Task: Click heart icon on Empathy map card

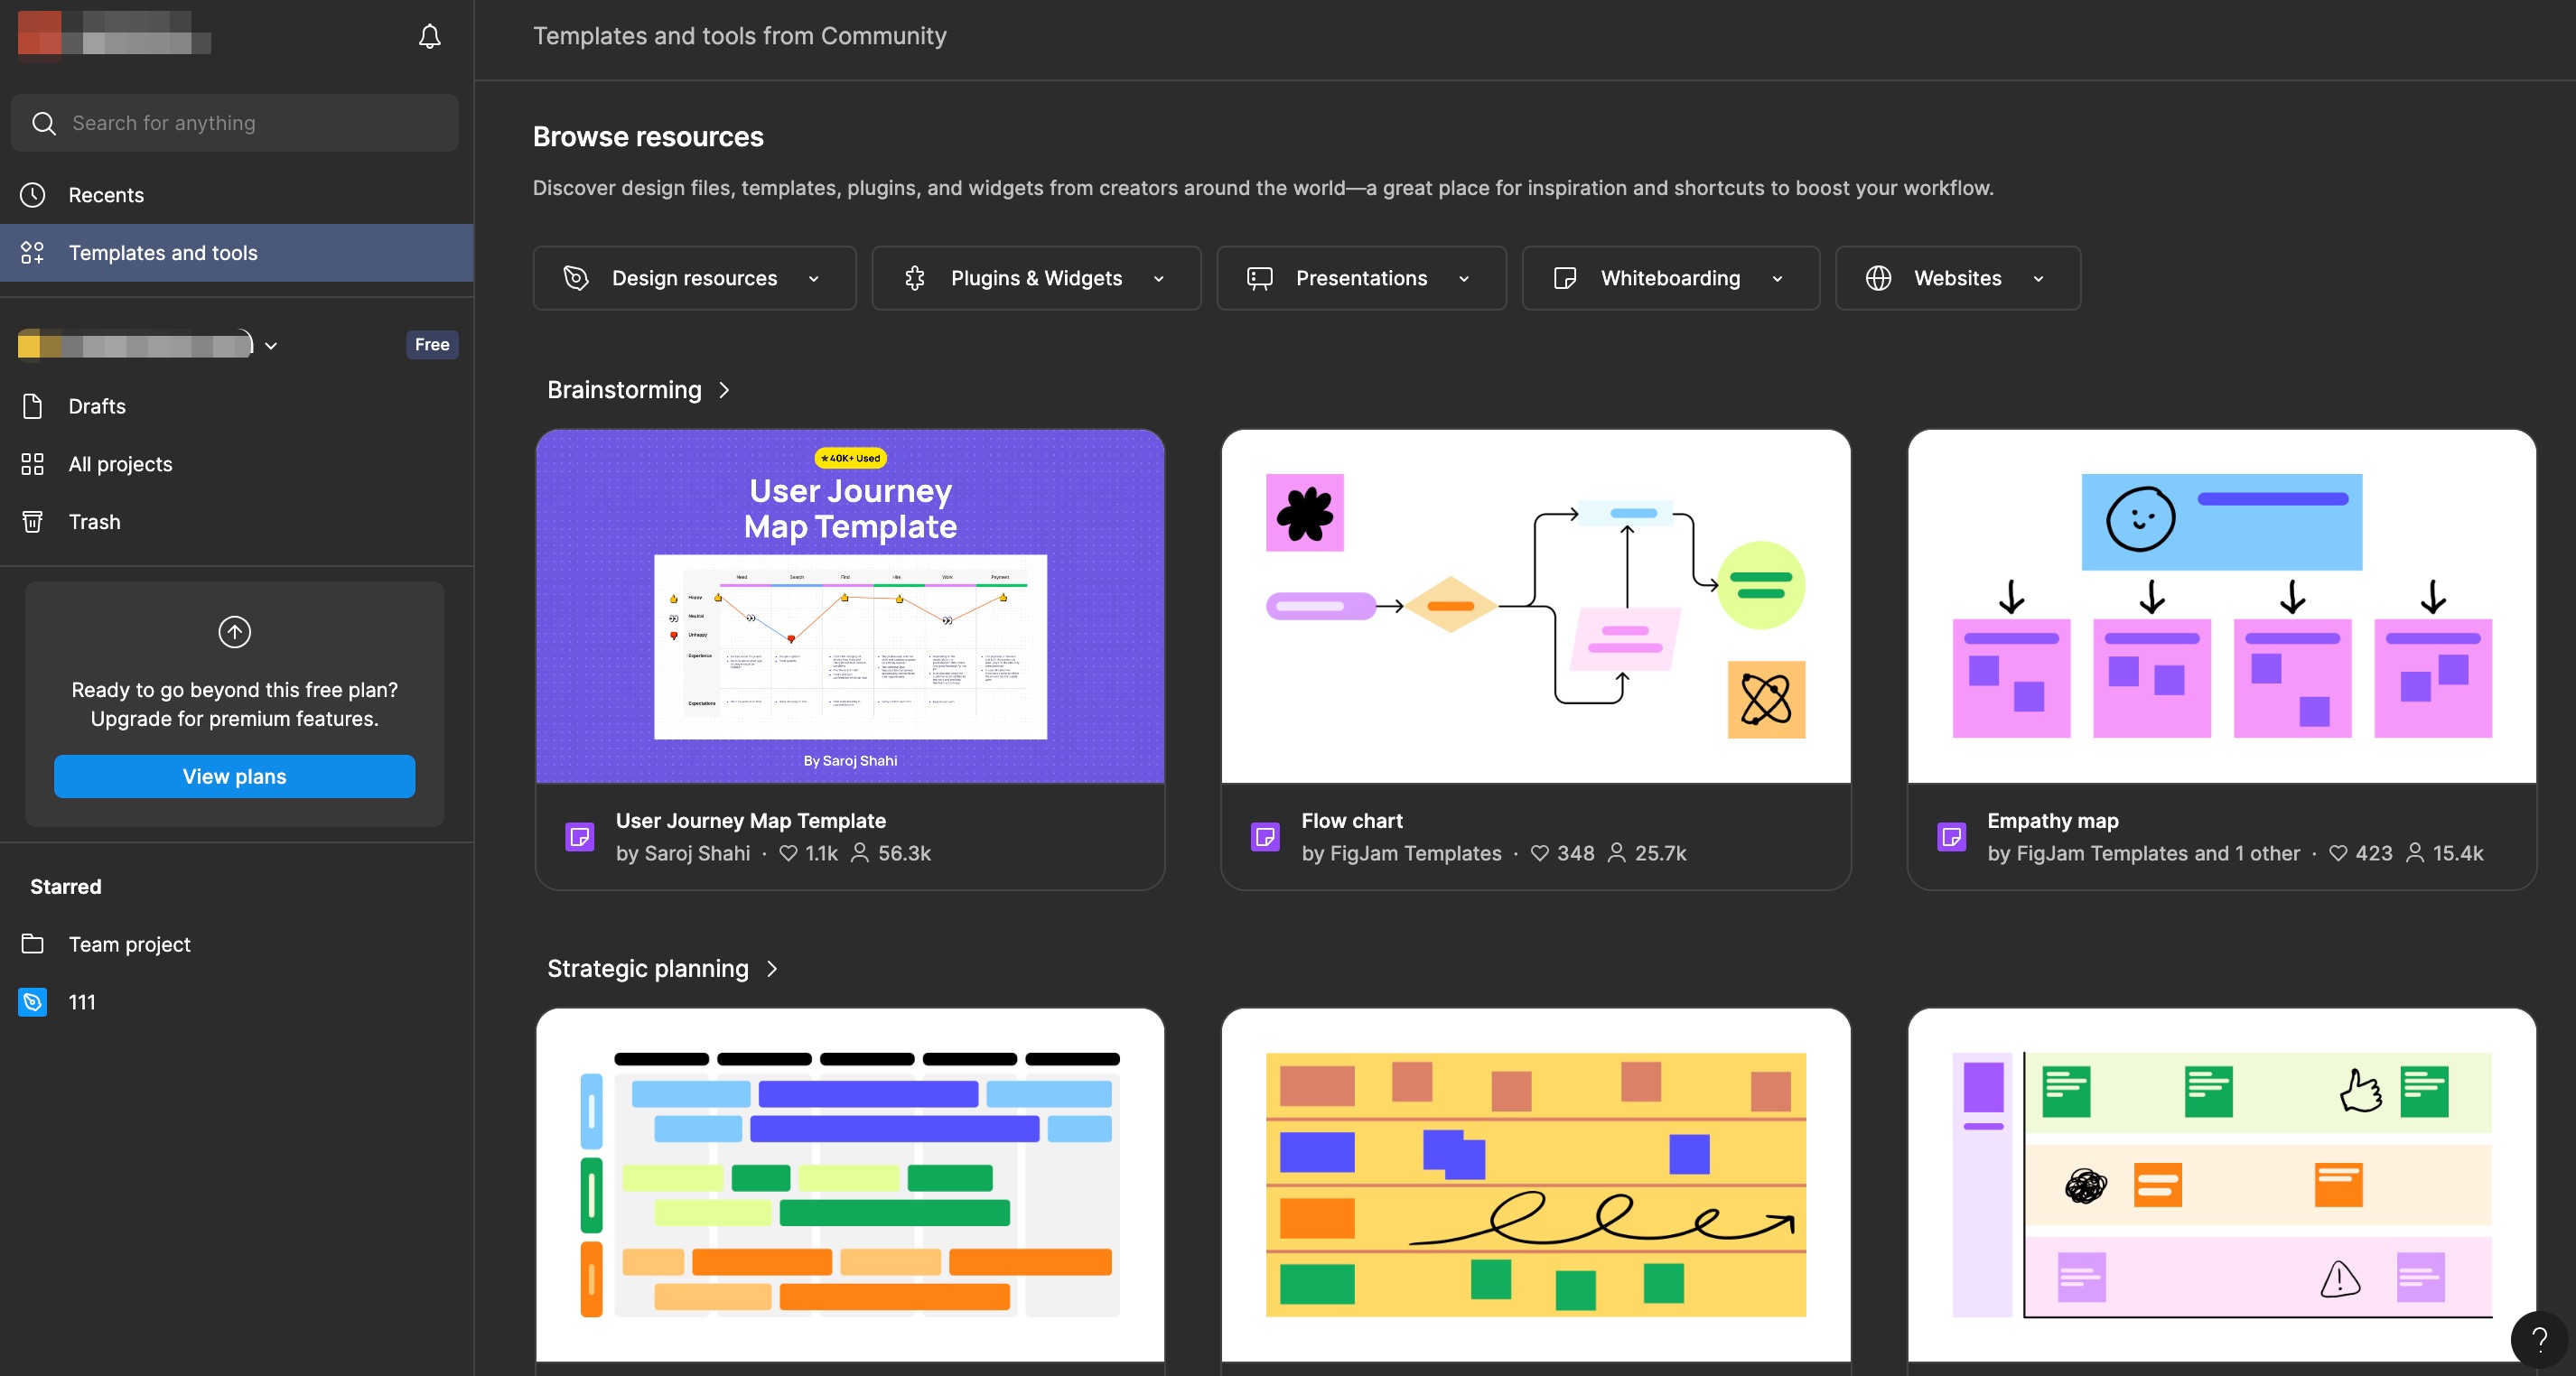Action: point(2338,853)
